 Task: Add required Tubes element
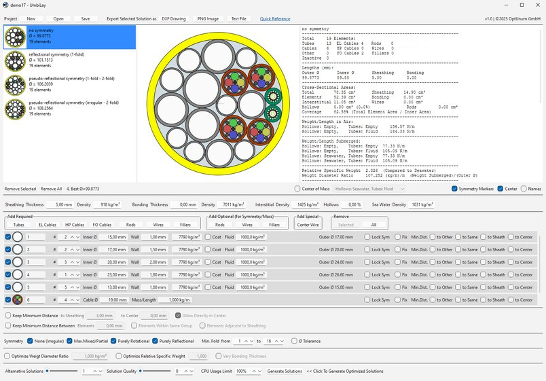[18, 225]
